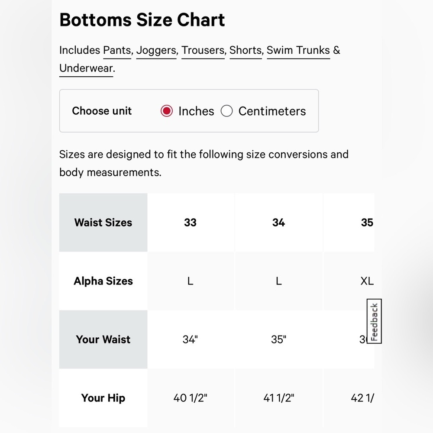Select the Your Hip row header
The image size is (433, 433).
tap(103, 398)
